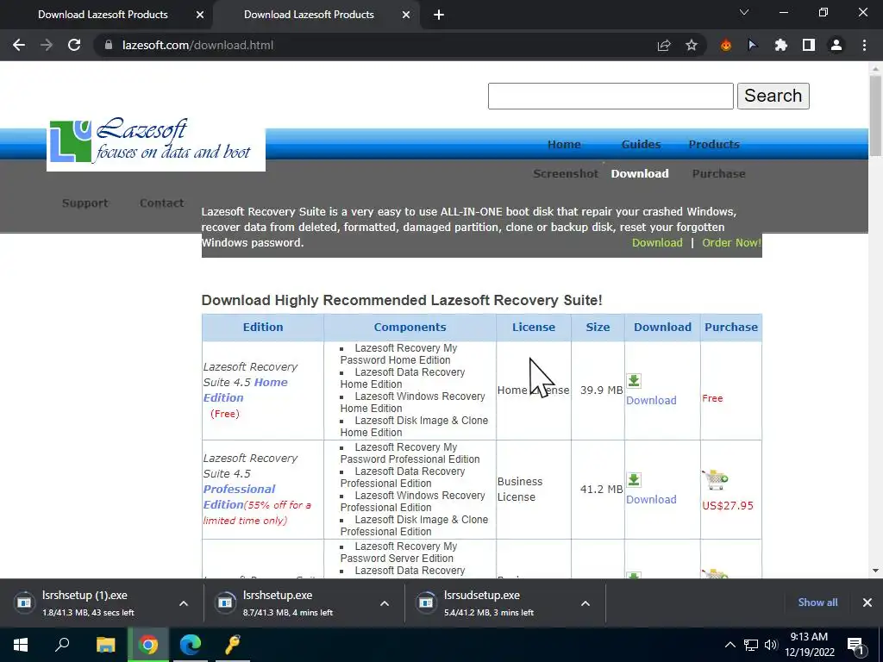Click the volume speaker tray icon
The height and width of the screenshot is (662, 883).
point(771,645)
